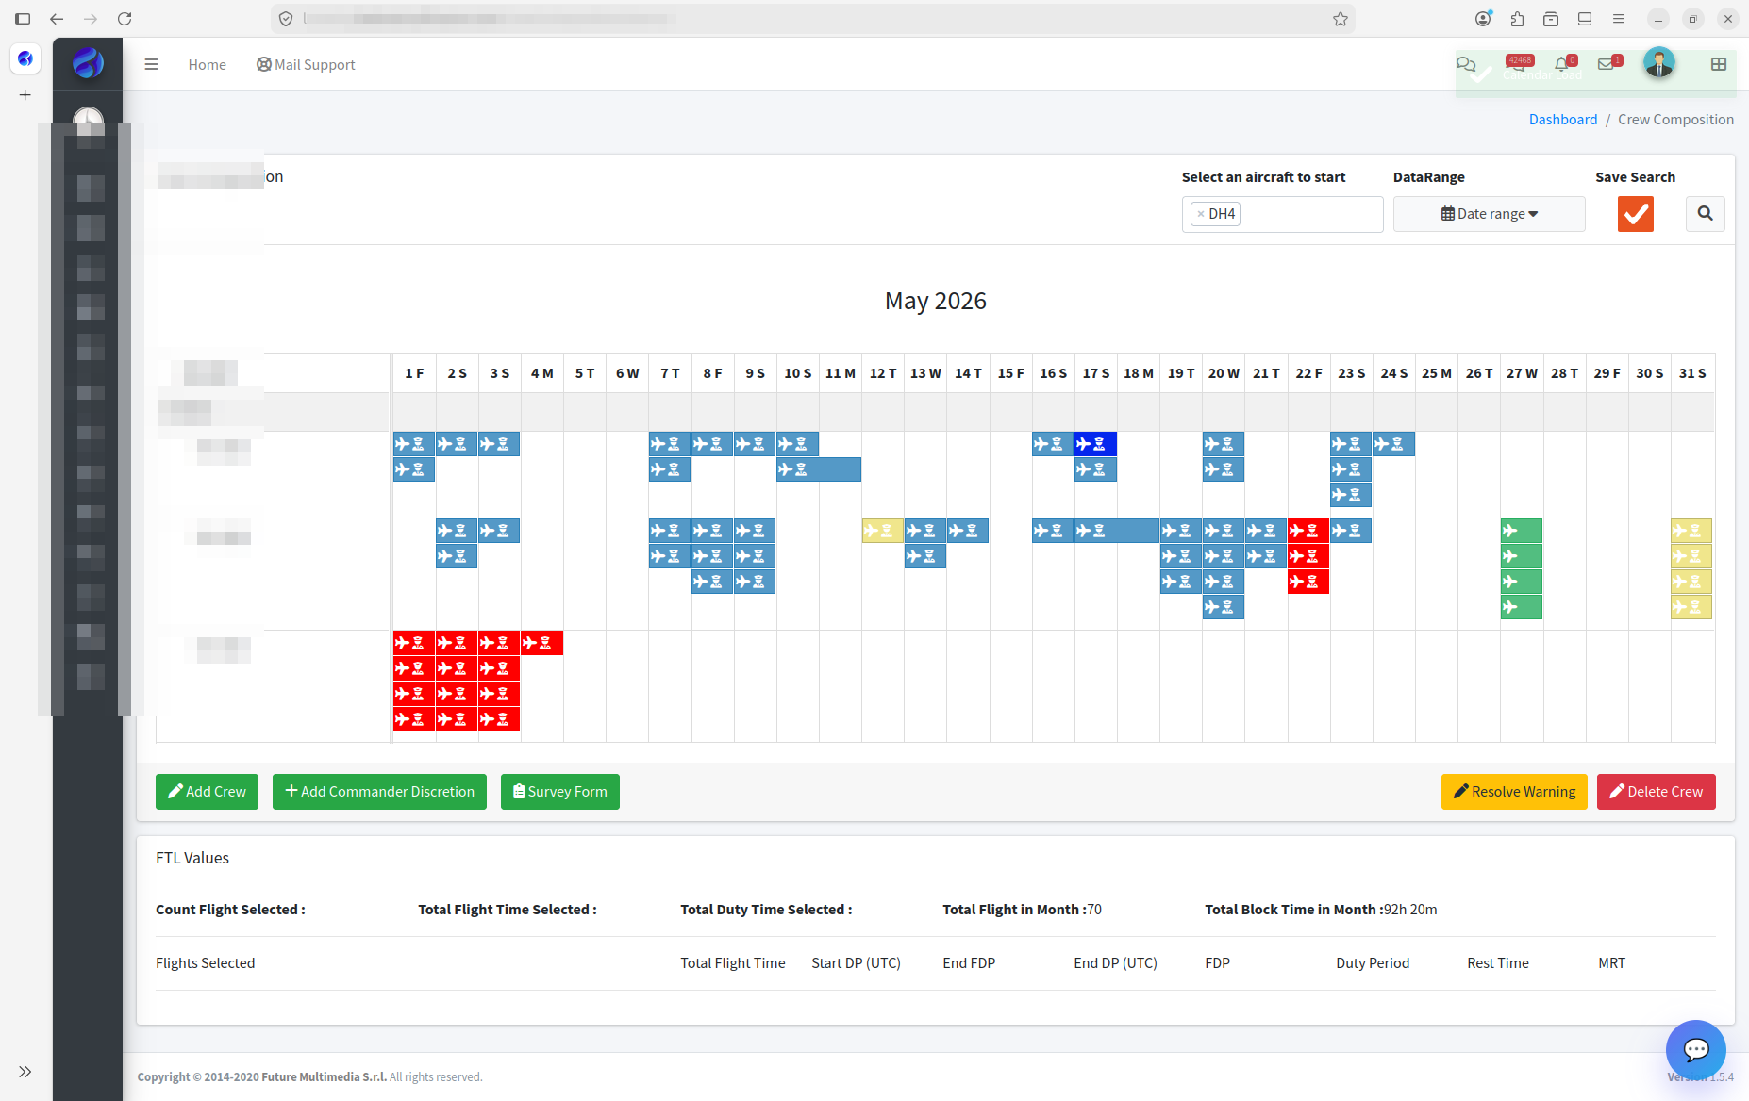The width and height of the screenshot is (1749, 1101).
Task: Expand the browser sidebar chevrons
Action: point(25,1072)
